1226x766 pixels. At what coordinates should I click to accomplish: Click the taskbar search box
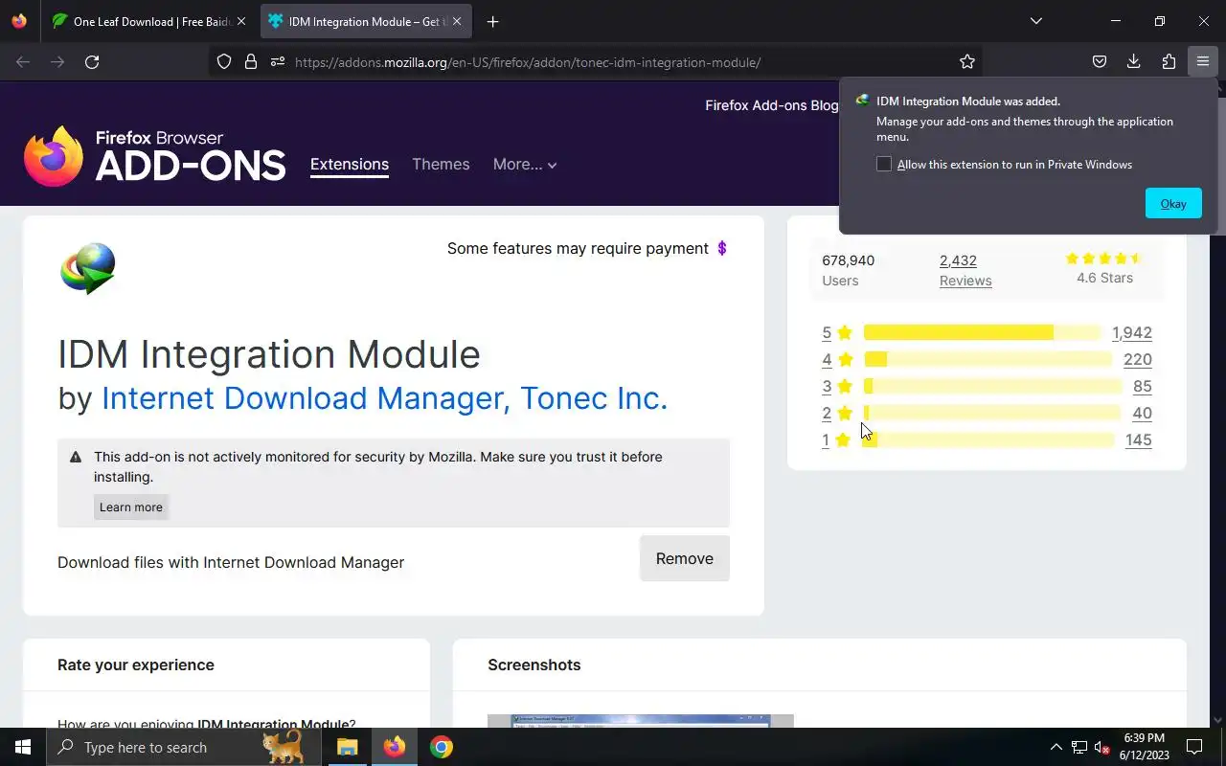pyautogui.click(x=184, y=747)
